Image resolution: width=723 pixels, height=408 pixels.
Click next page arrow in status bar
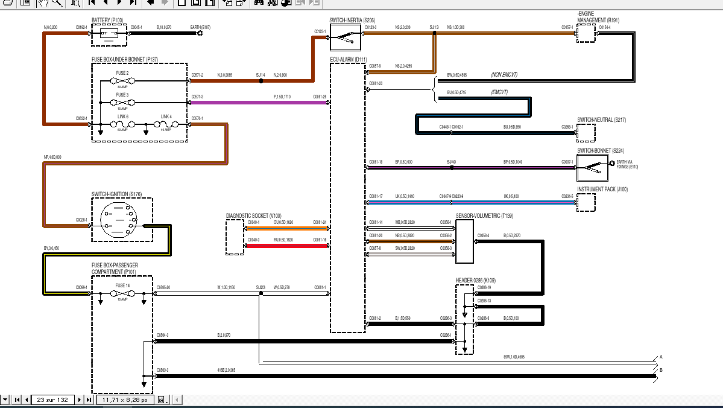[80, 400]
